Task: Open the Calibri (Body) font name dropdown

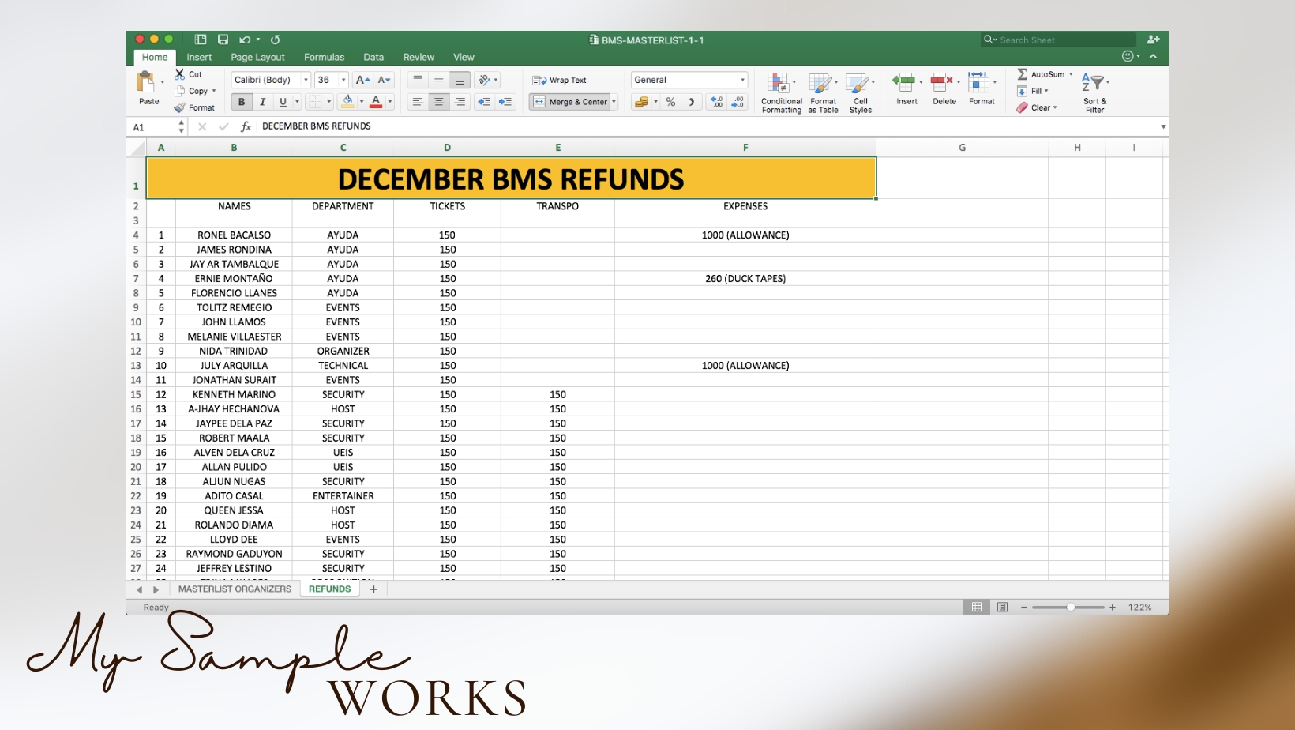Action: [x=306, y=80]
